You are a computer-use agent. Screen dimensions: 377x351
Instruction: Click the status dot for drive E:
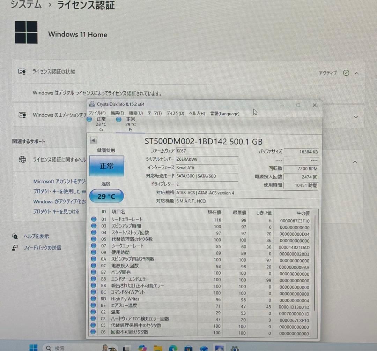point(119,120)
